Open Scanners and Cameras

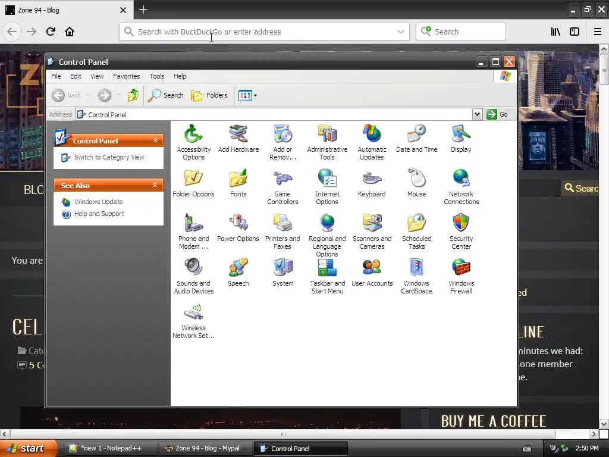tap(372, 231)
